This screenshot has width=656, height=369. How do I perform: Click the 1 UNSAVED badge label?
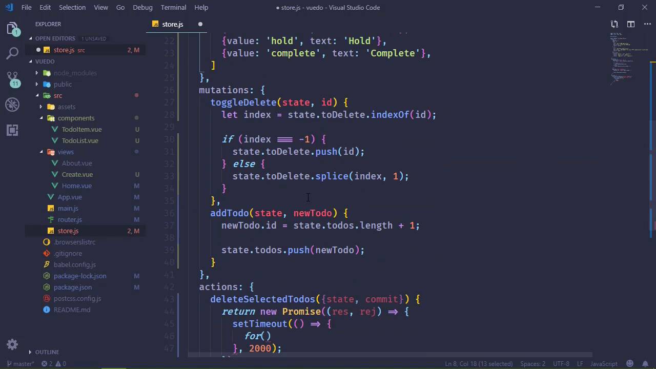94,38
